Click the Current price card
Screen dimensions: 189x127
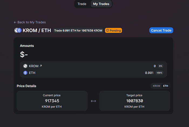point(52,101)
